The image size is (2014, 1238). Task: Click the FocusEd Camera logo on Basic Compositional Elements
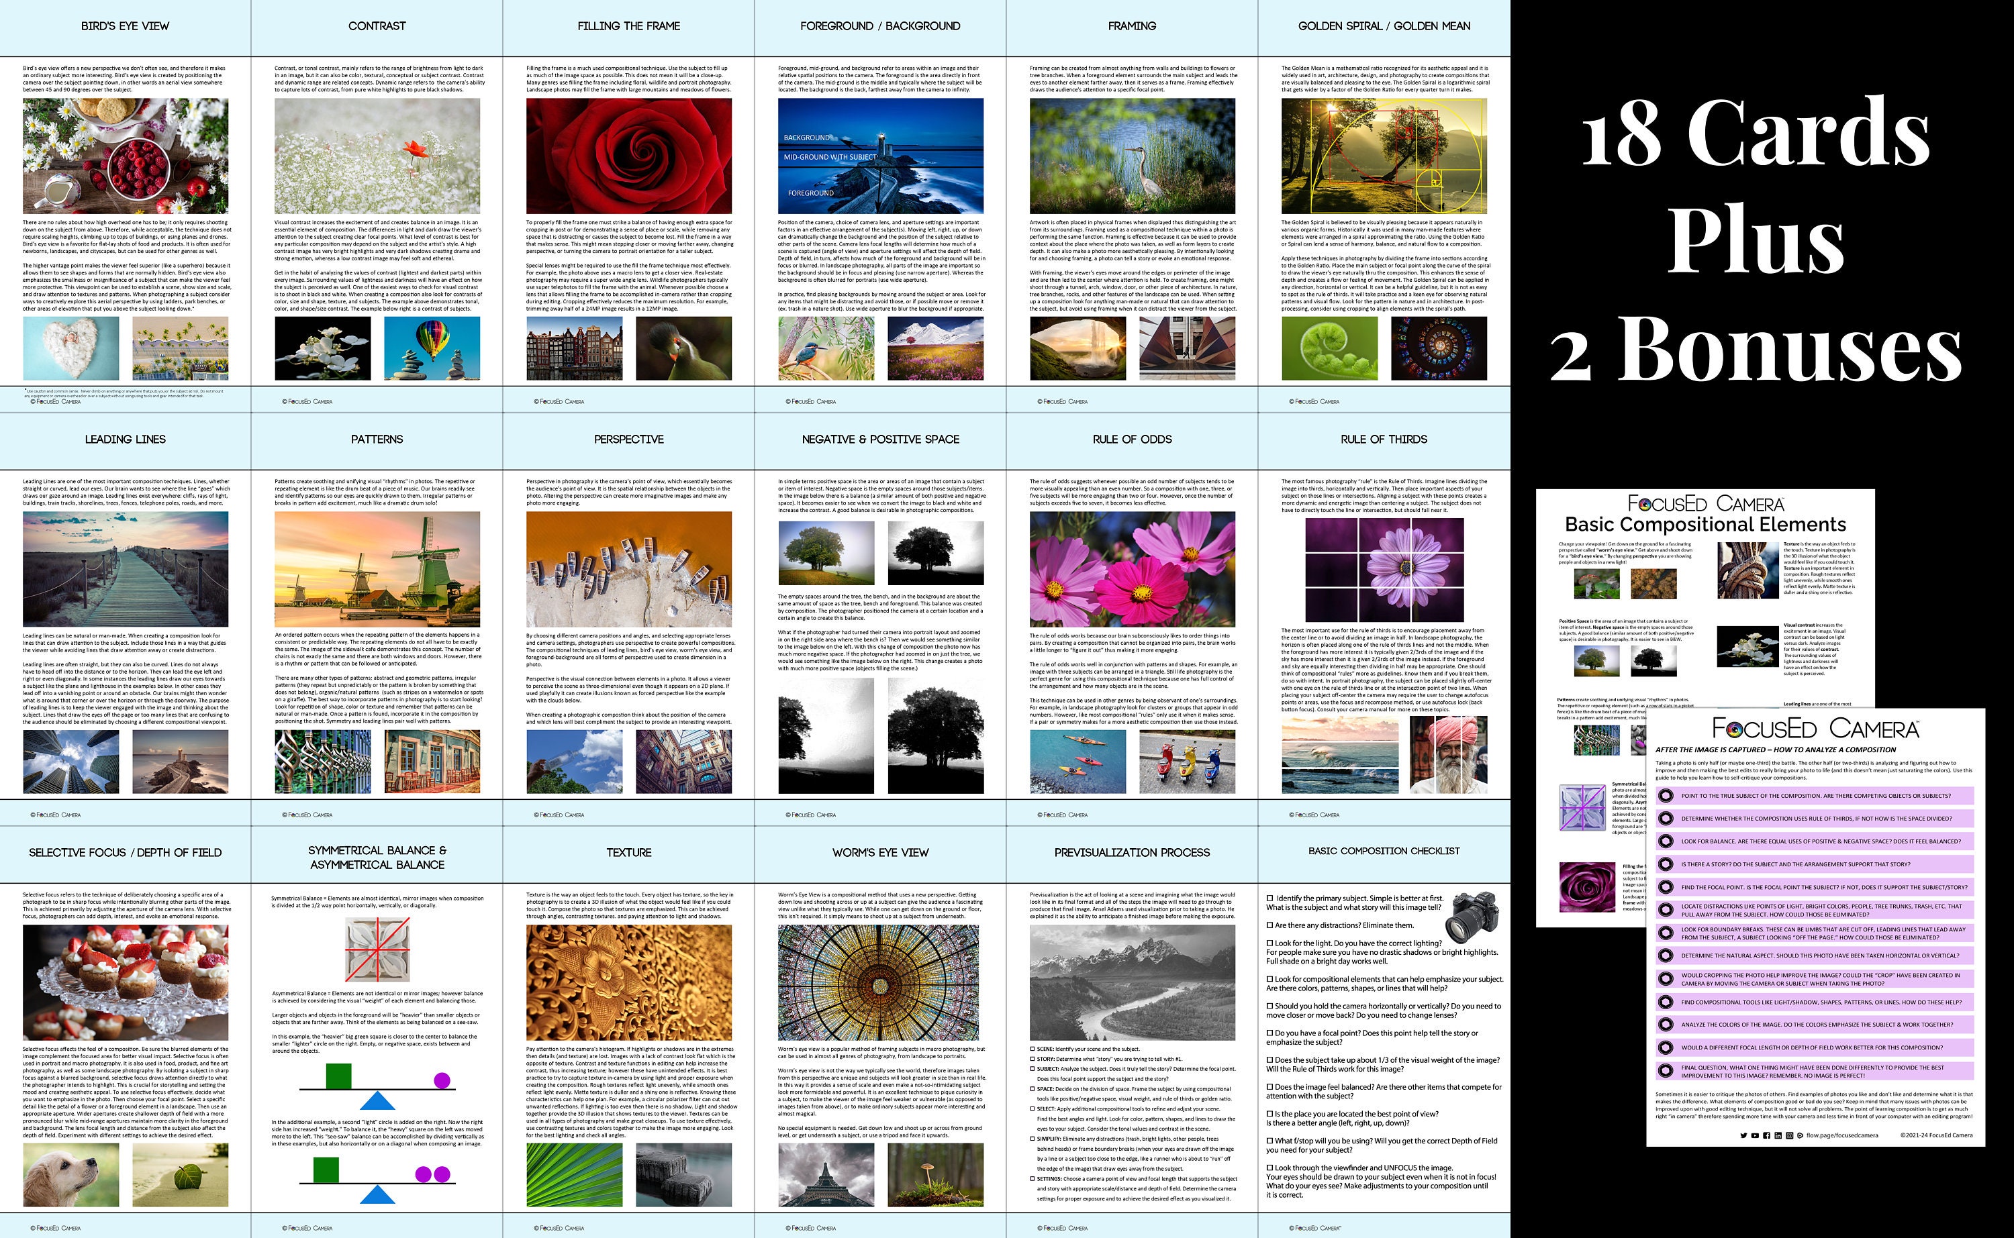1708,503
